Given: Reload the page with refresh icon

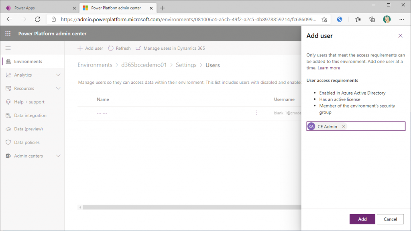Looking at the screenshot, I should coord(38,19).
